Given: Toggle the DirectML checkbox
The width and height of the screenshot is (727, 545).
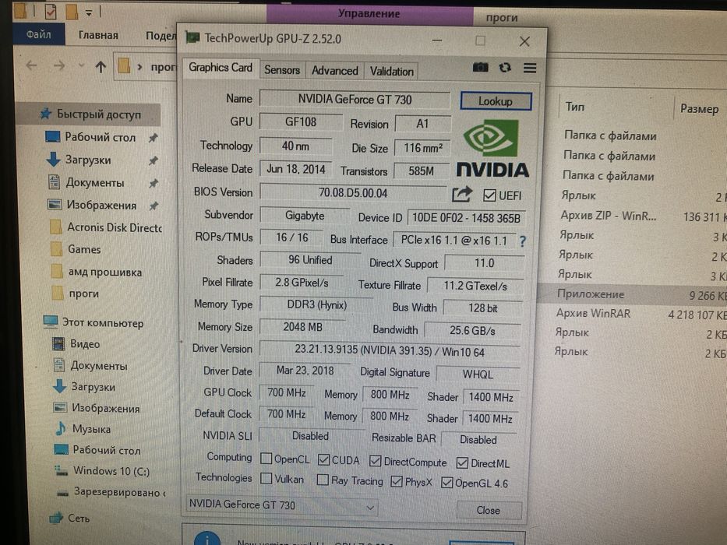Looking at the screenshot, I should (462, 463).
